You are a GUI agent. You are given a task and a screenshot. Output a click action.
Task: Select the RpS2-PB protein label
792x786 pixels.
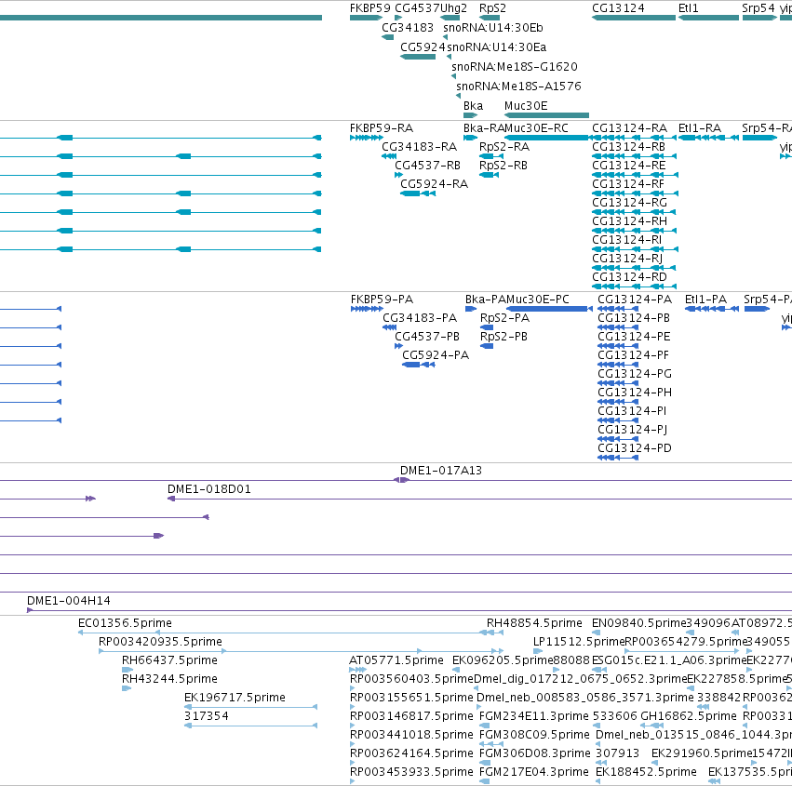[503, 337]
